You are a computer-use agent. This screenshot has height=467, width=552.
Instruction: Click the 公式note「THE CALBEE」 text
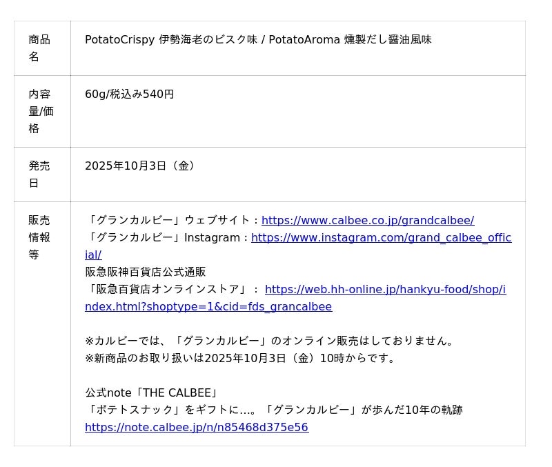click(152, 393)
